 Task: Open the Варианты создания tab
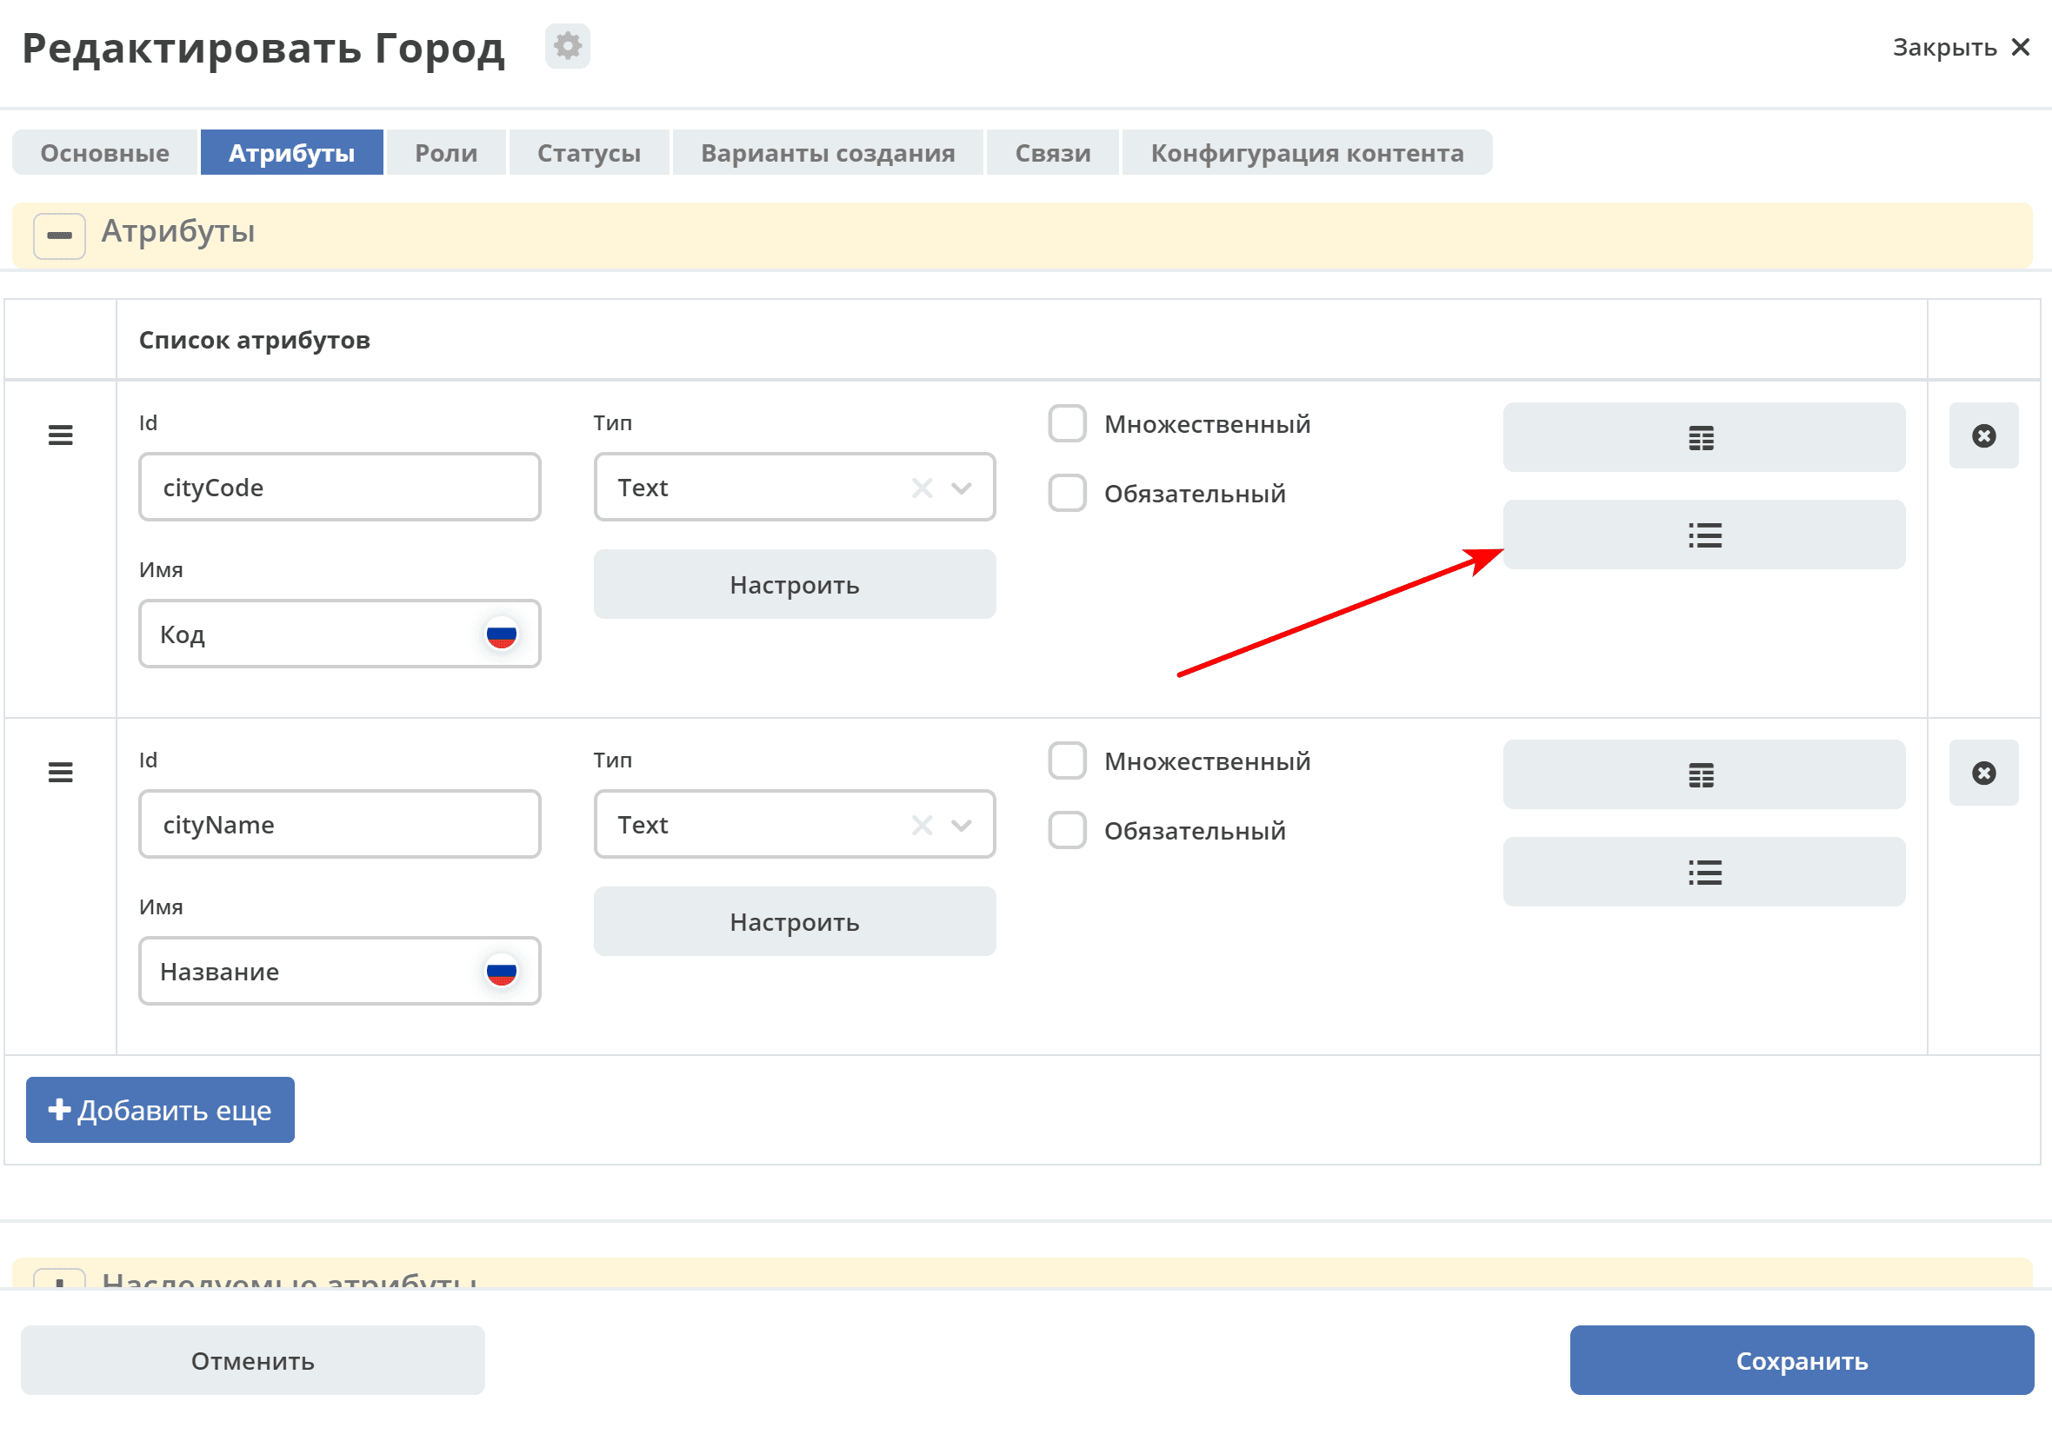[x=828, y=153]
